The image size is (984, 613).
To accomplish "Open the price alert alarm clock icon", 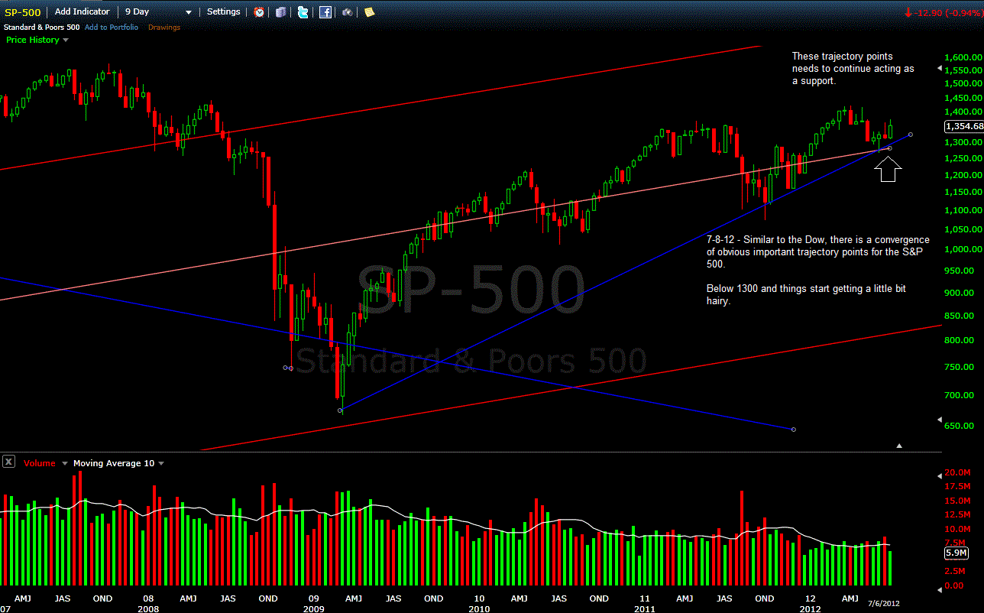I will [x=259, y=12].
